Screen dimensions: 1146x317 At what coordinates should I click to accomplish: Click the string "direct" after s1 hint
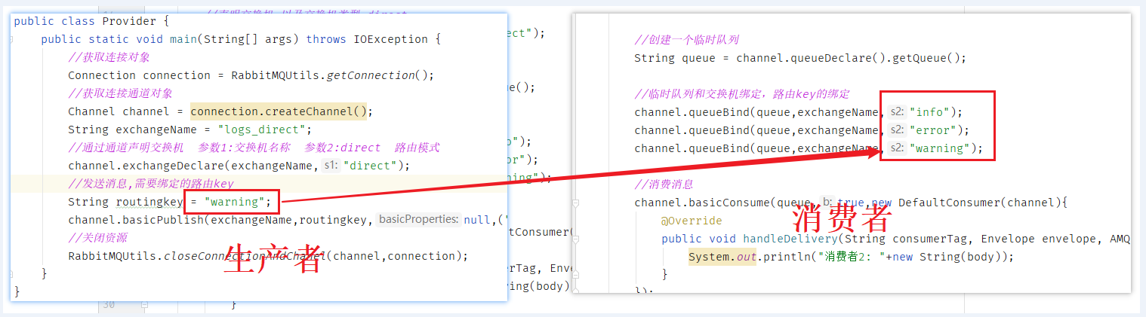pyautogui.click(x=370, y=166)
